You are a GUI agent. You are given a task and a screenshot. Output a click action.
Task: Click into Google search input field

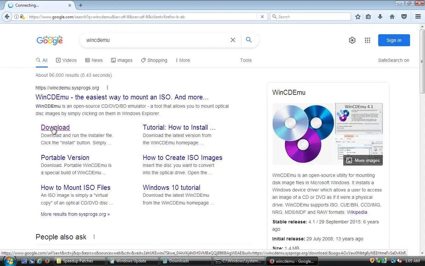click(x=156, y=40)
